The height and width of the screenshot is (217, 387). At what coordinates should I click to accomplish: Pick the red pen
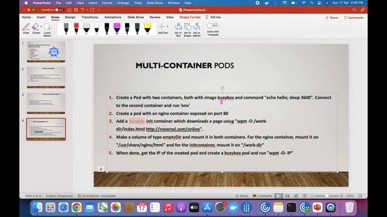(x=76, y=28)
